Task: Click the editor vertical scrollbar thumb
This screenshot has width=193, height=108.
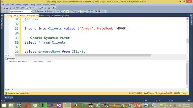Action: click(x=188, y=41)
